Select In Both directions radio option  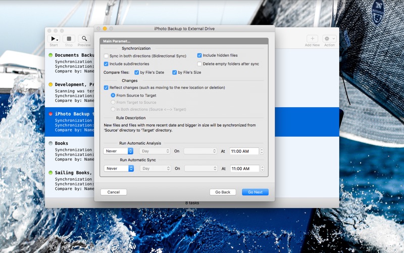(x=113, y=109)
